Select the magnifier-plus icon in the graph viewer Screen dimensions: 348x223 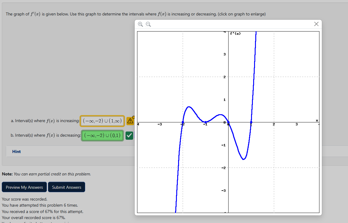pyautogui.click(x=140, y=24)
